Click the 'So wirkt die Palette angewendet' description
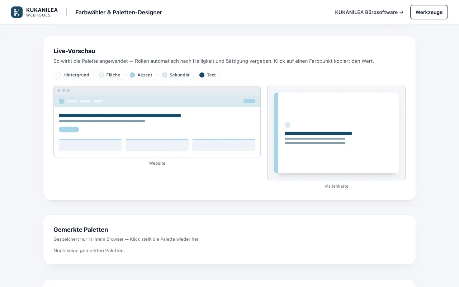Image resolution: width=459 pixels, height=287 pixels. (x=214, y=61)
